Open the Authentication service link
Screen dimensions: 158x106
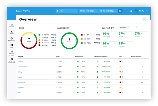23,67
